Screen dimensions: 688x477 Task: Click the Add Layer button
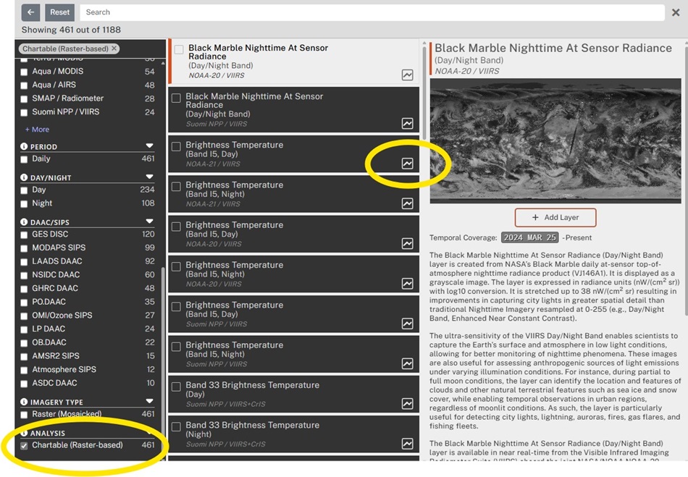point(555,217)
